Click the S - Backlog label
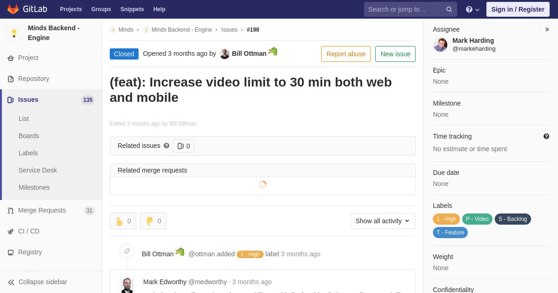This screenshot has height=293, width=558. 513,219
